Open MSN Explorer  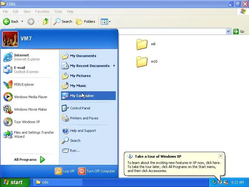(x=29, y=84)
